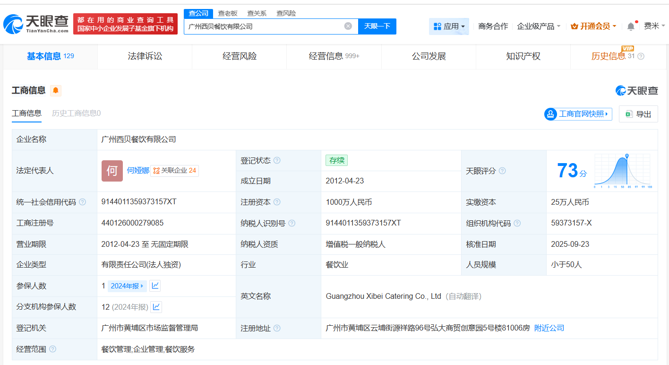The height and width of the screenshot is (365, 669).
Task: Expand the 开通会员 dropdown
Action: point(593,26)
